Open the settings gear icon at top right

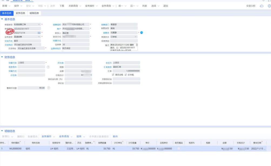tap(269, 6)
